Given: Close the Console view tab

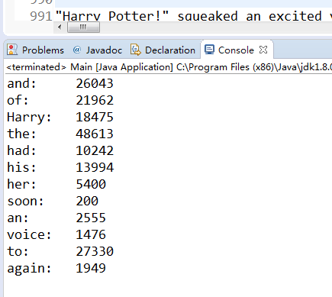Looking at the screenshot, I should 263,50.
